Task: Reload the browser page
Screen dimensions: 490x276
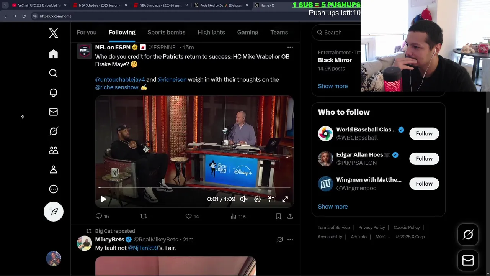Action: (24, 16)
